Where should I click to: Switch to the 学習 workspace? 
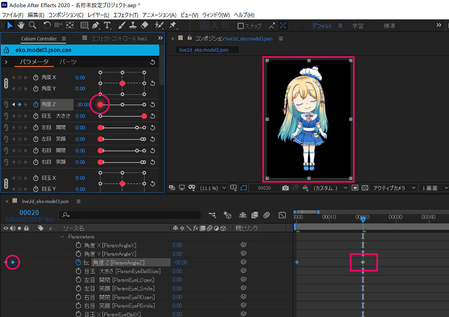(x=358, y=26)
